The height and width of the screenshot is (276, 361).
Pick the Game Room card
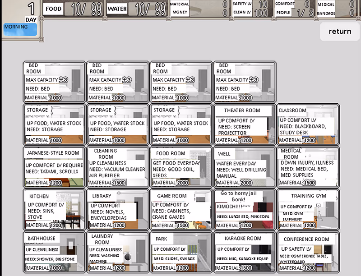[x=181, y=210]
